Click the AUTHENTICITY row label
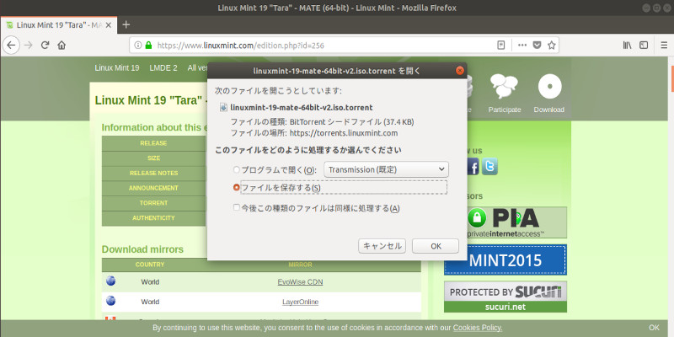The image size is (674, 337). pos(153,218)
